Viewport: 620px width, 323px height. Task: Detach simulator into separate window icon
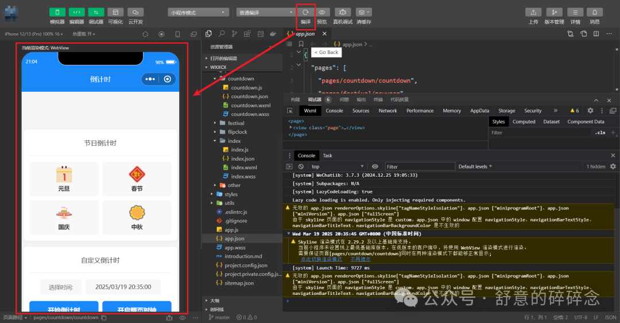(193, 34)
